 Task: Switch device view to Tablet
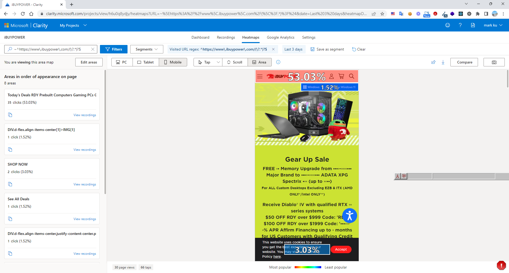click(x=146, y=62)
